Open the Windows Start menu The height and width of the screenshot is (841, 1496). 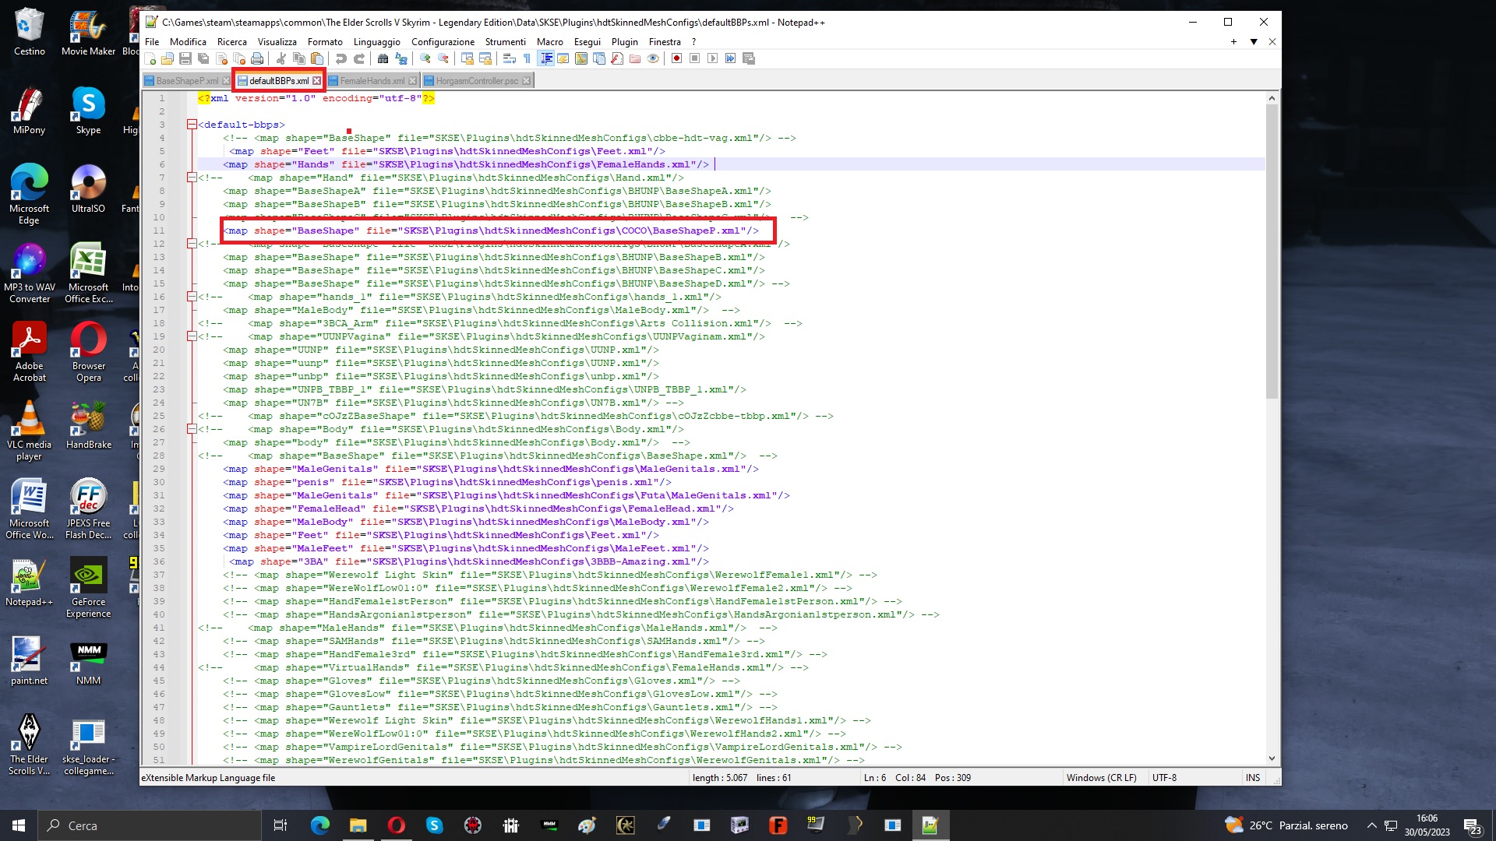click(19, 825)
